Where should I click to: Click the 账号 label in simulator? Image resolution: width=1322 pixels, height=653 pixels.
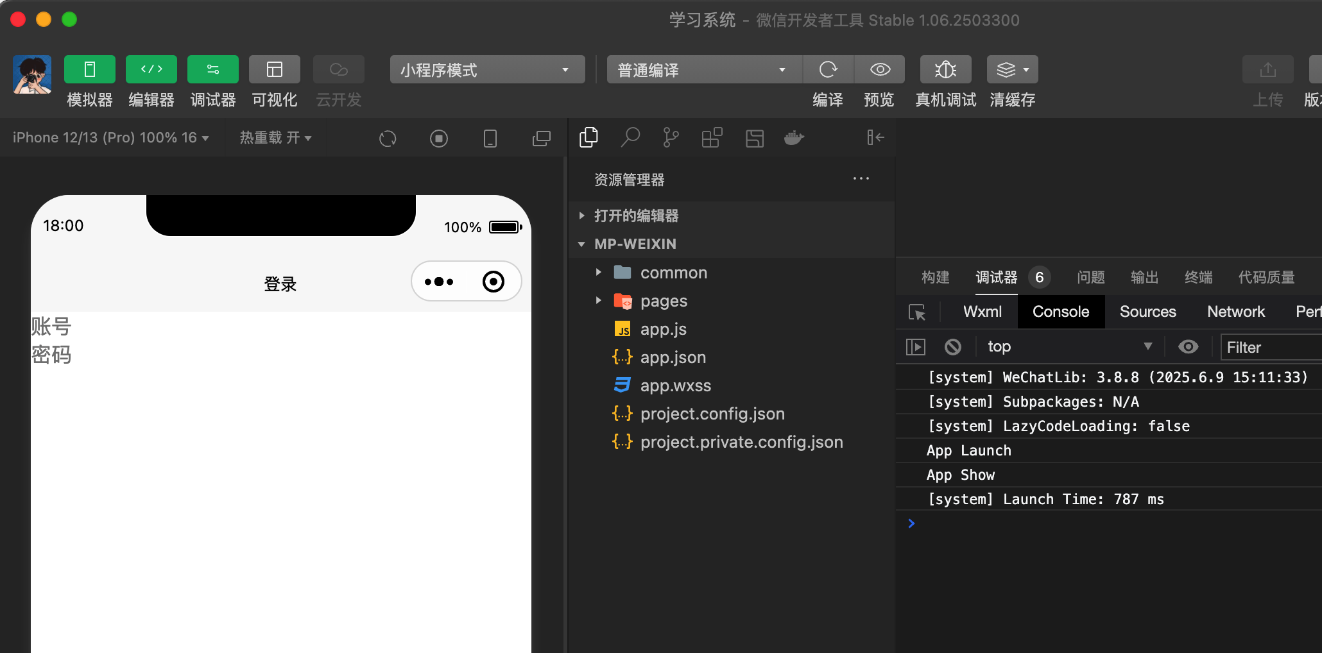tap(51, 326)
